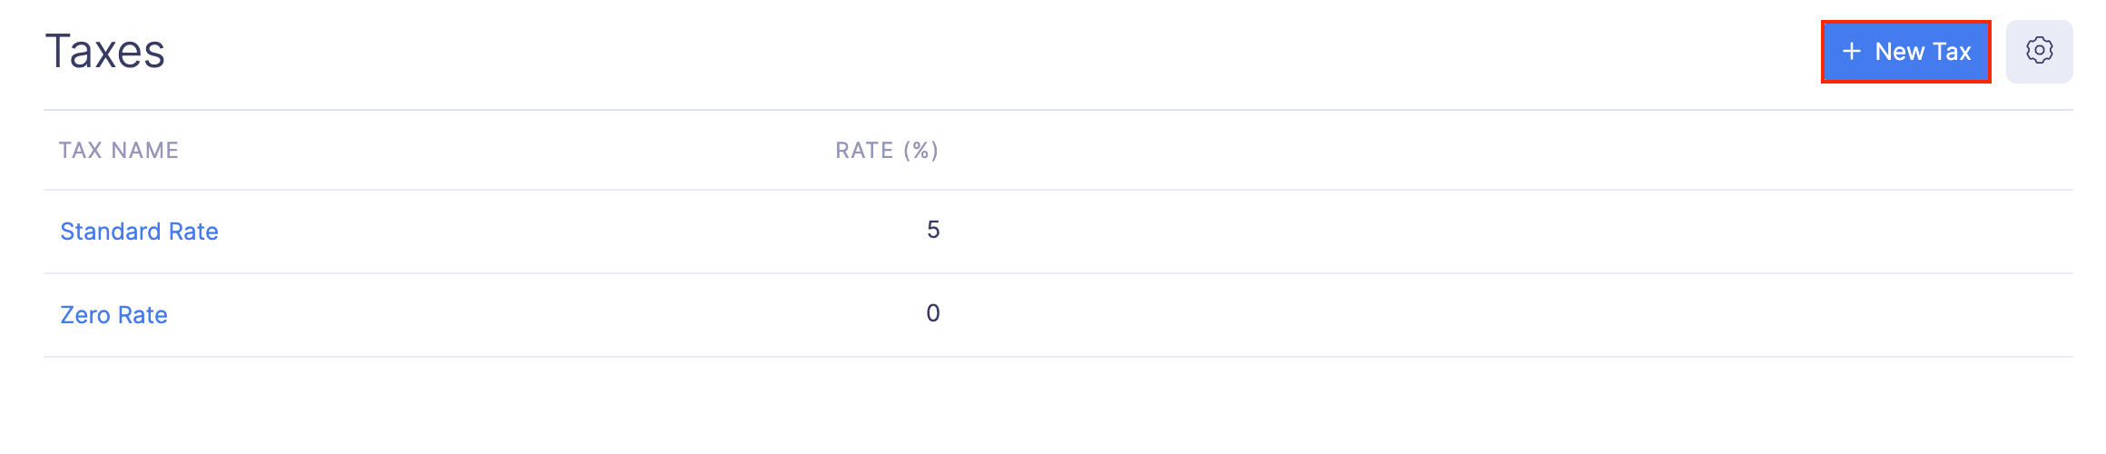Click empty space in Zero Rate row
This screenshot has width=2106, height=454.
pyautogui.click(x=1452, y=315)
